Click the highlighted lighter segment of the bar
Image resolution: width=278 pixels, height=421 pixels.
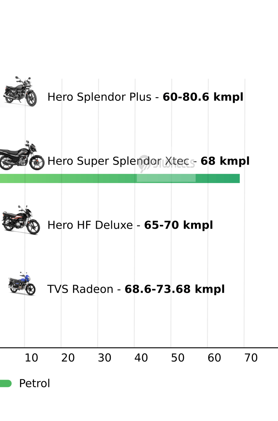coord(166,178)
